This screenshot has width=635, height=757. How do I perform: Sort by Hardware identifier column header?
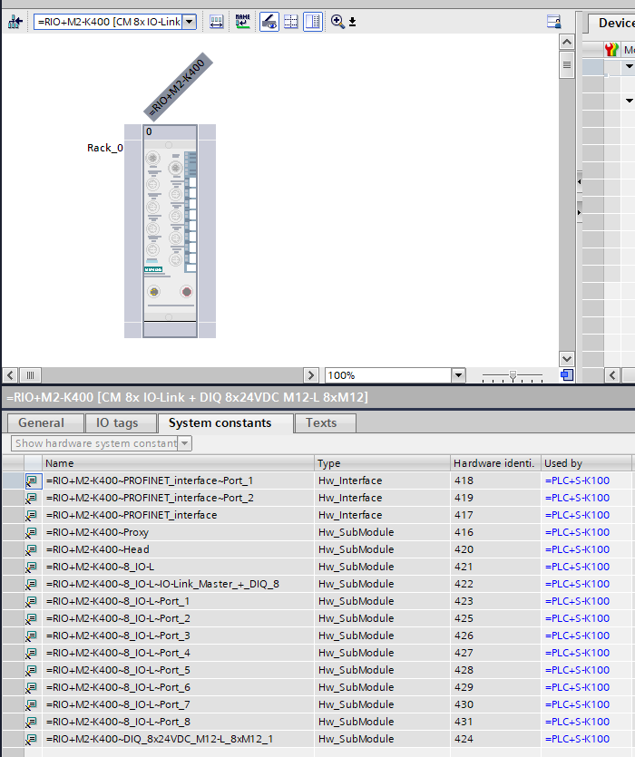(x=495, y=463)
